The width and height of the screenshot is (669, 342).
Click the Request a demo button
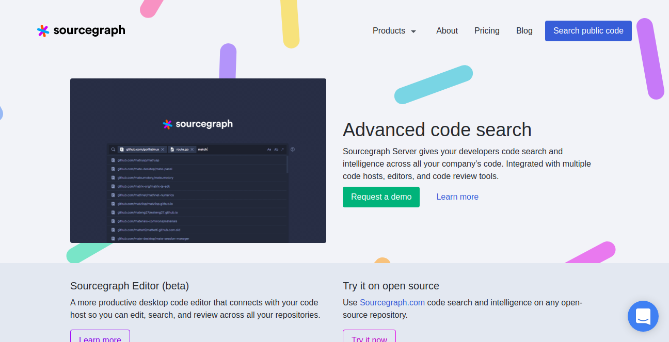coord(381,197)
